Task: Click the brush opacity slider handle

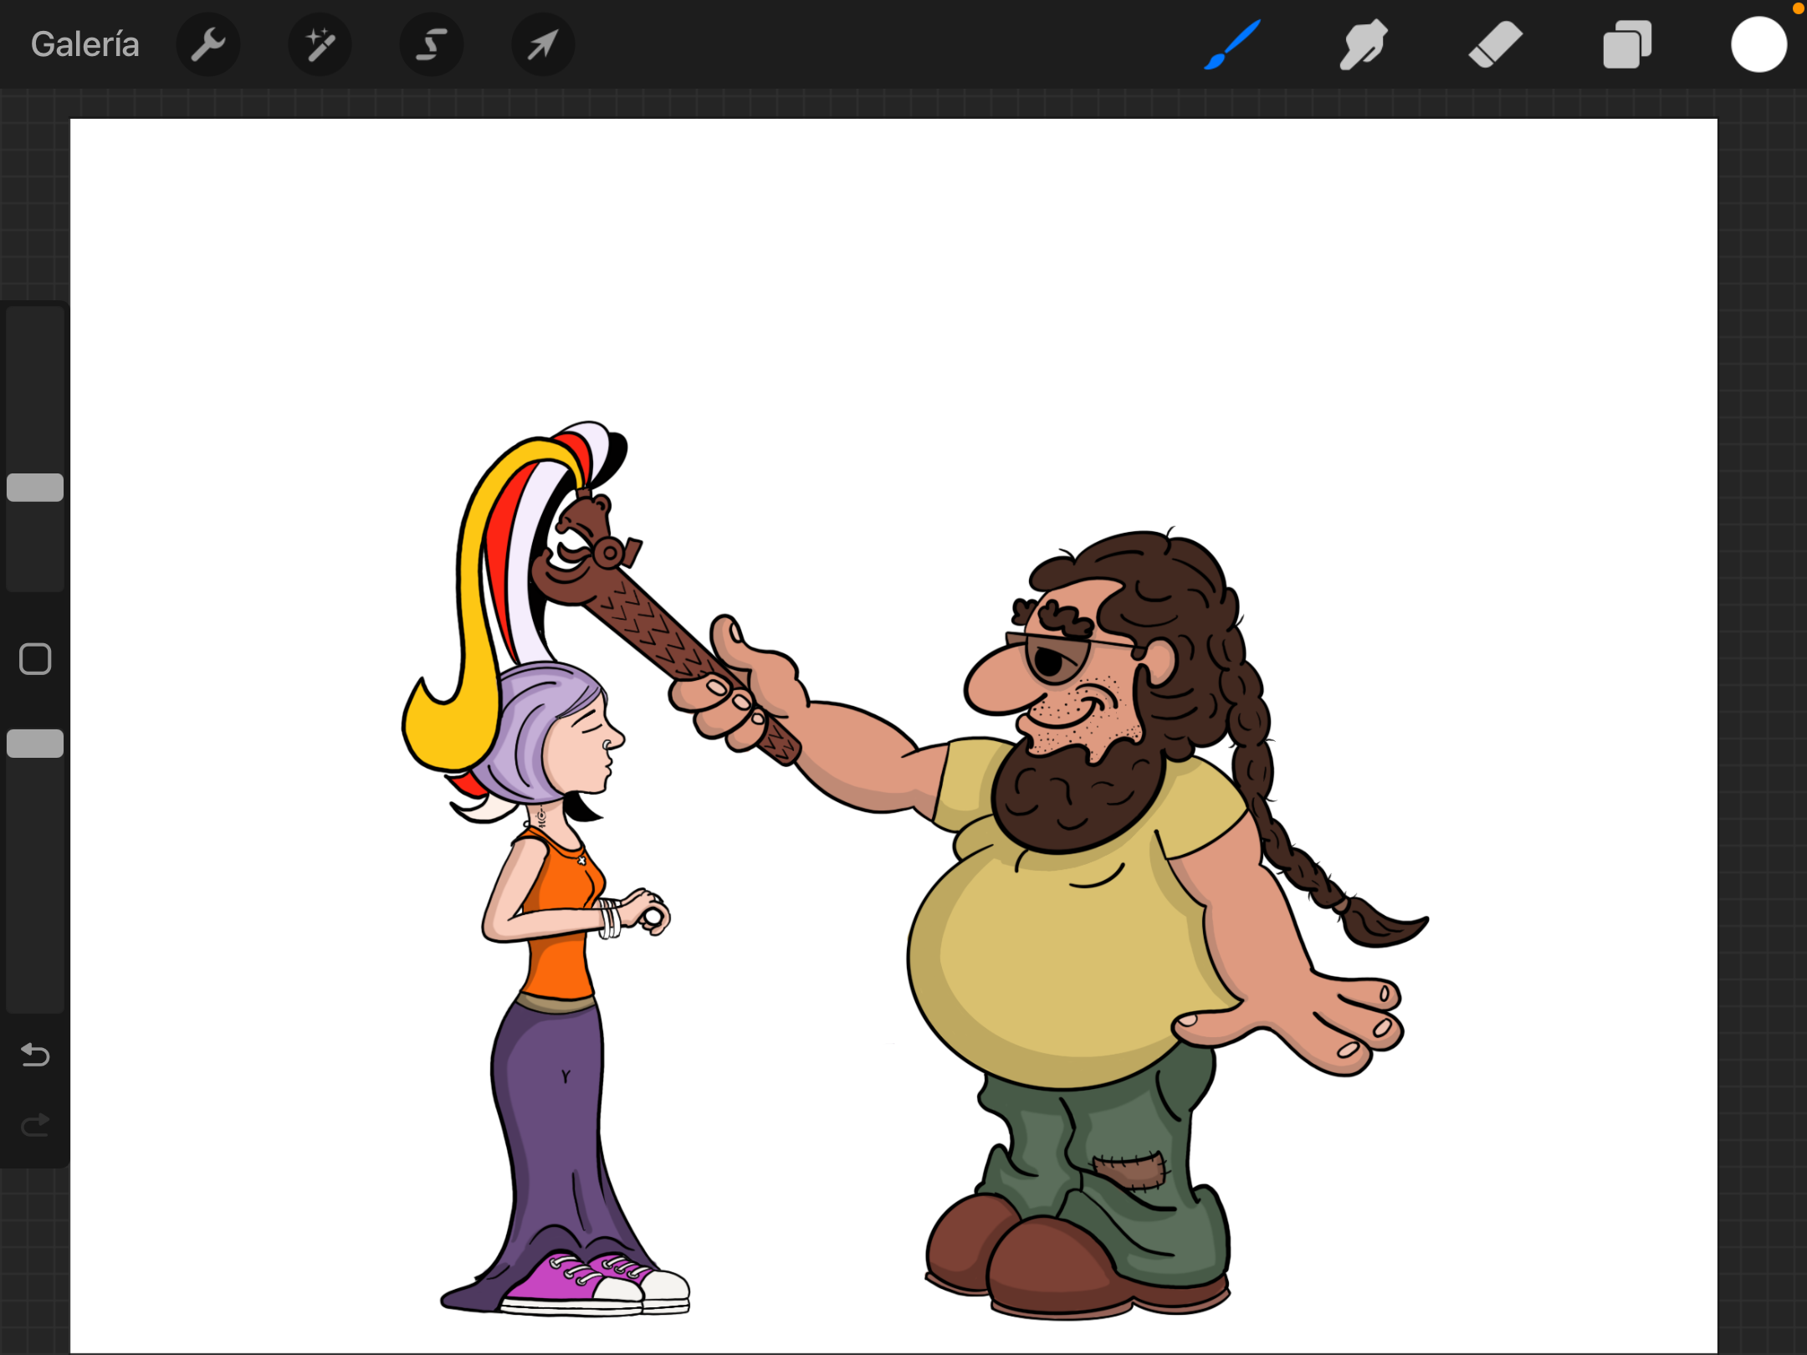Action: [x=35, y=744]
